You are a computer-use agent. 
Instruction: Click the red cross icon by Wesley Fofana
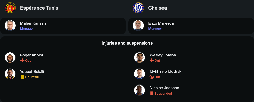coord(152,61)
